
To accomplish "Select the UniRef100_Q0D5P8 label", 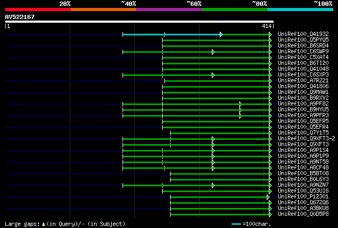I will [x=303, y=214].
